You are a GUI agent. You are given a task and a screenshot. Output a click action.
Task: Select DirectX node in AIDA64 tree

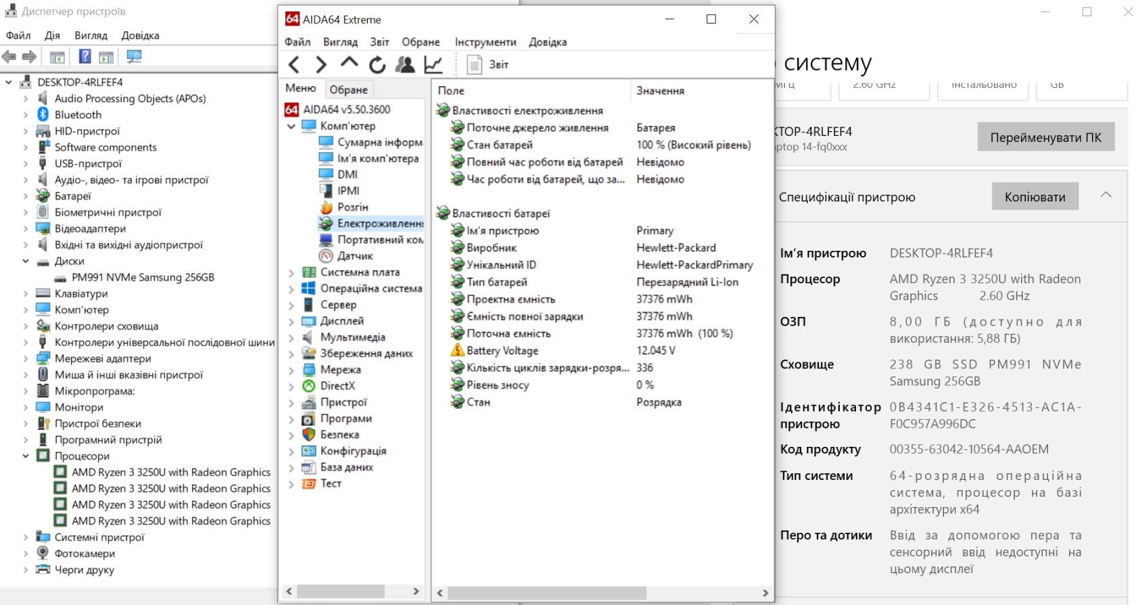(x=337, y=386)
